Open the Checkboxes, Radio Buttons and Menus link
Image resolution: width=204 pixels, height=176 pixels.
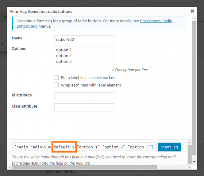[x=156, y=21]
